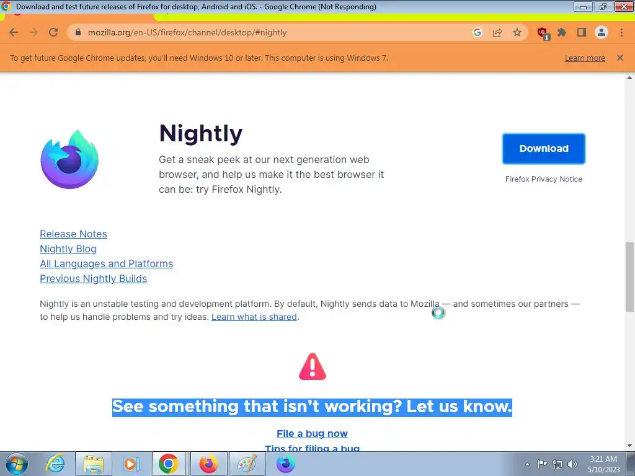Open the Action Center flag icon
The height and width of the screenshot is (476, 635).
[x=542, y=464]
